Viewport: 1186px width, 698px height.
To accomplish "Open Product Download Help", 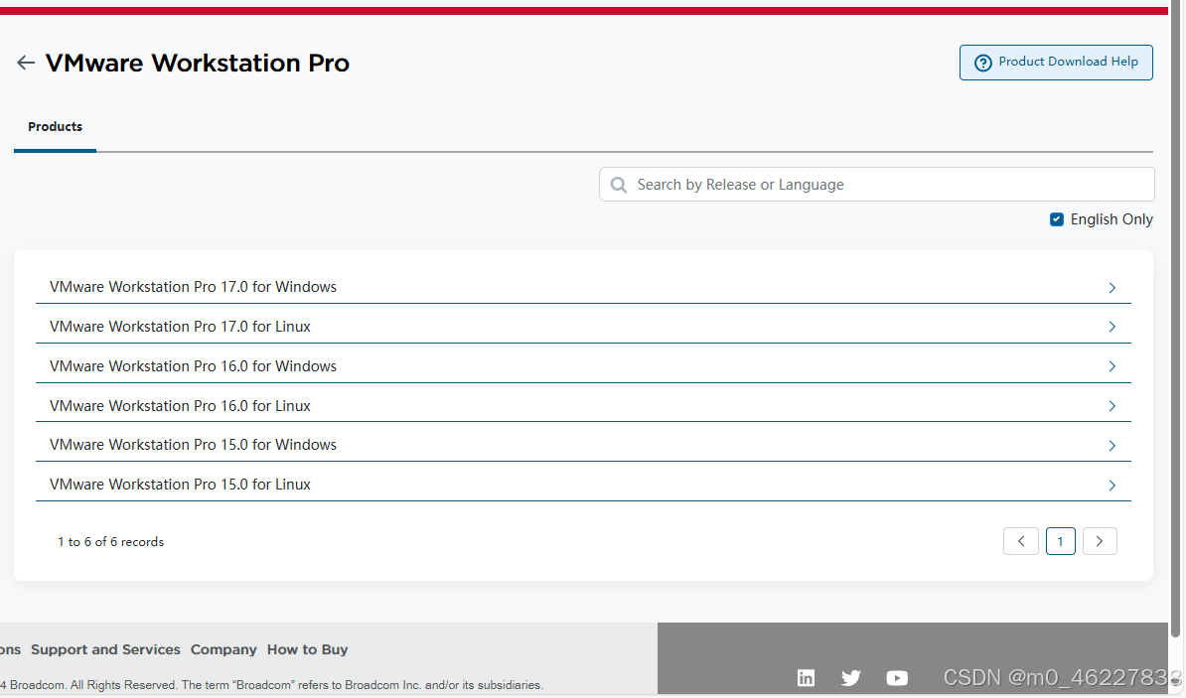I will [1056, 62].
